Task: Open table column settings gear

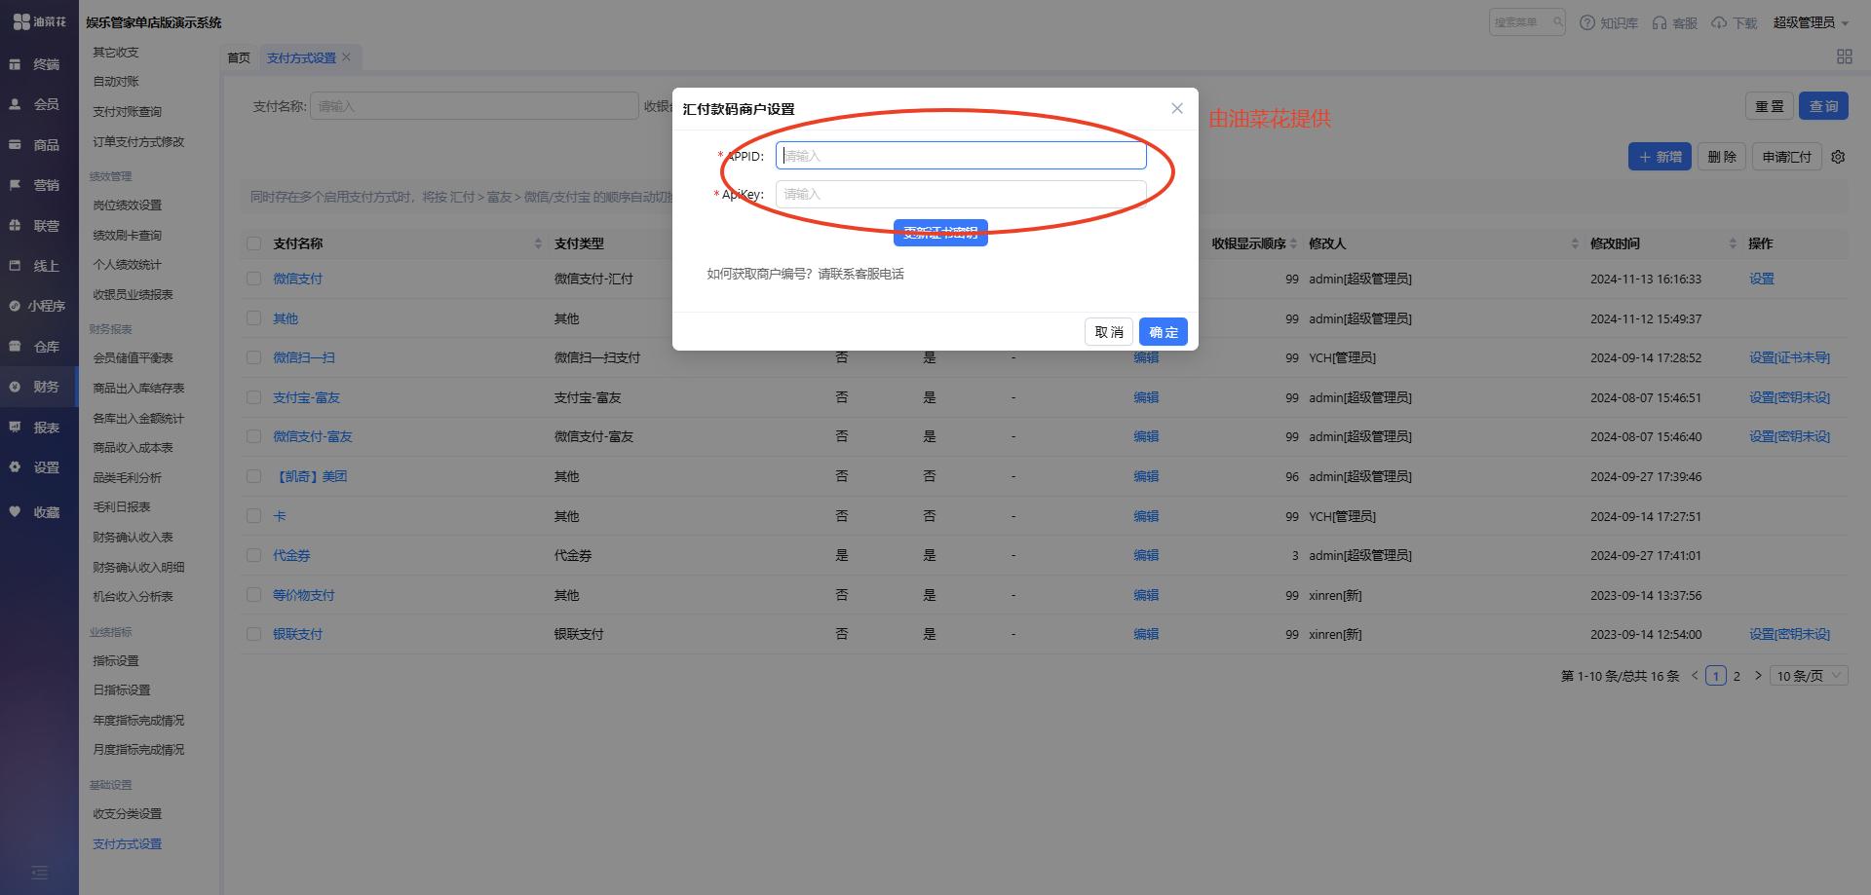Action: click(1838, 157)
